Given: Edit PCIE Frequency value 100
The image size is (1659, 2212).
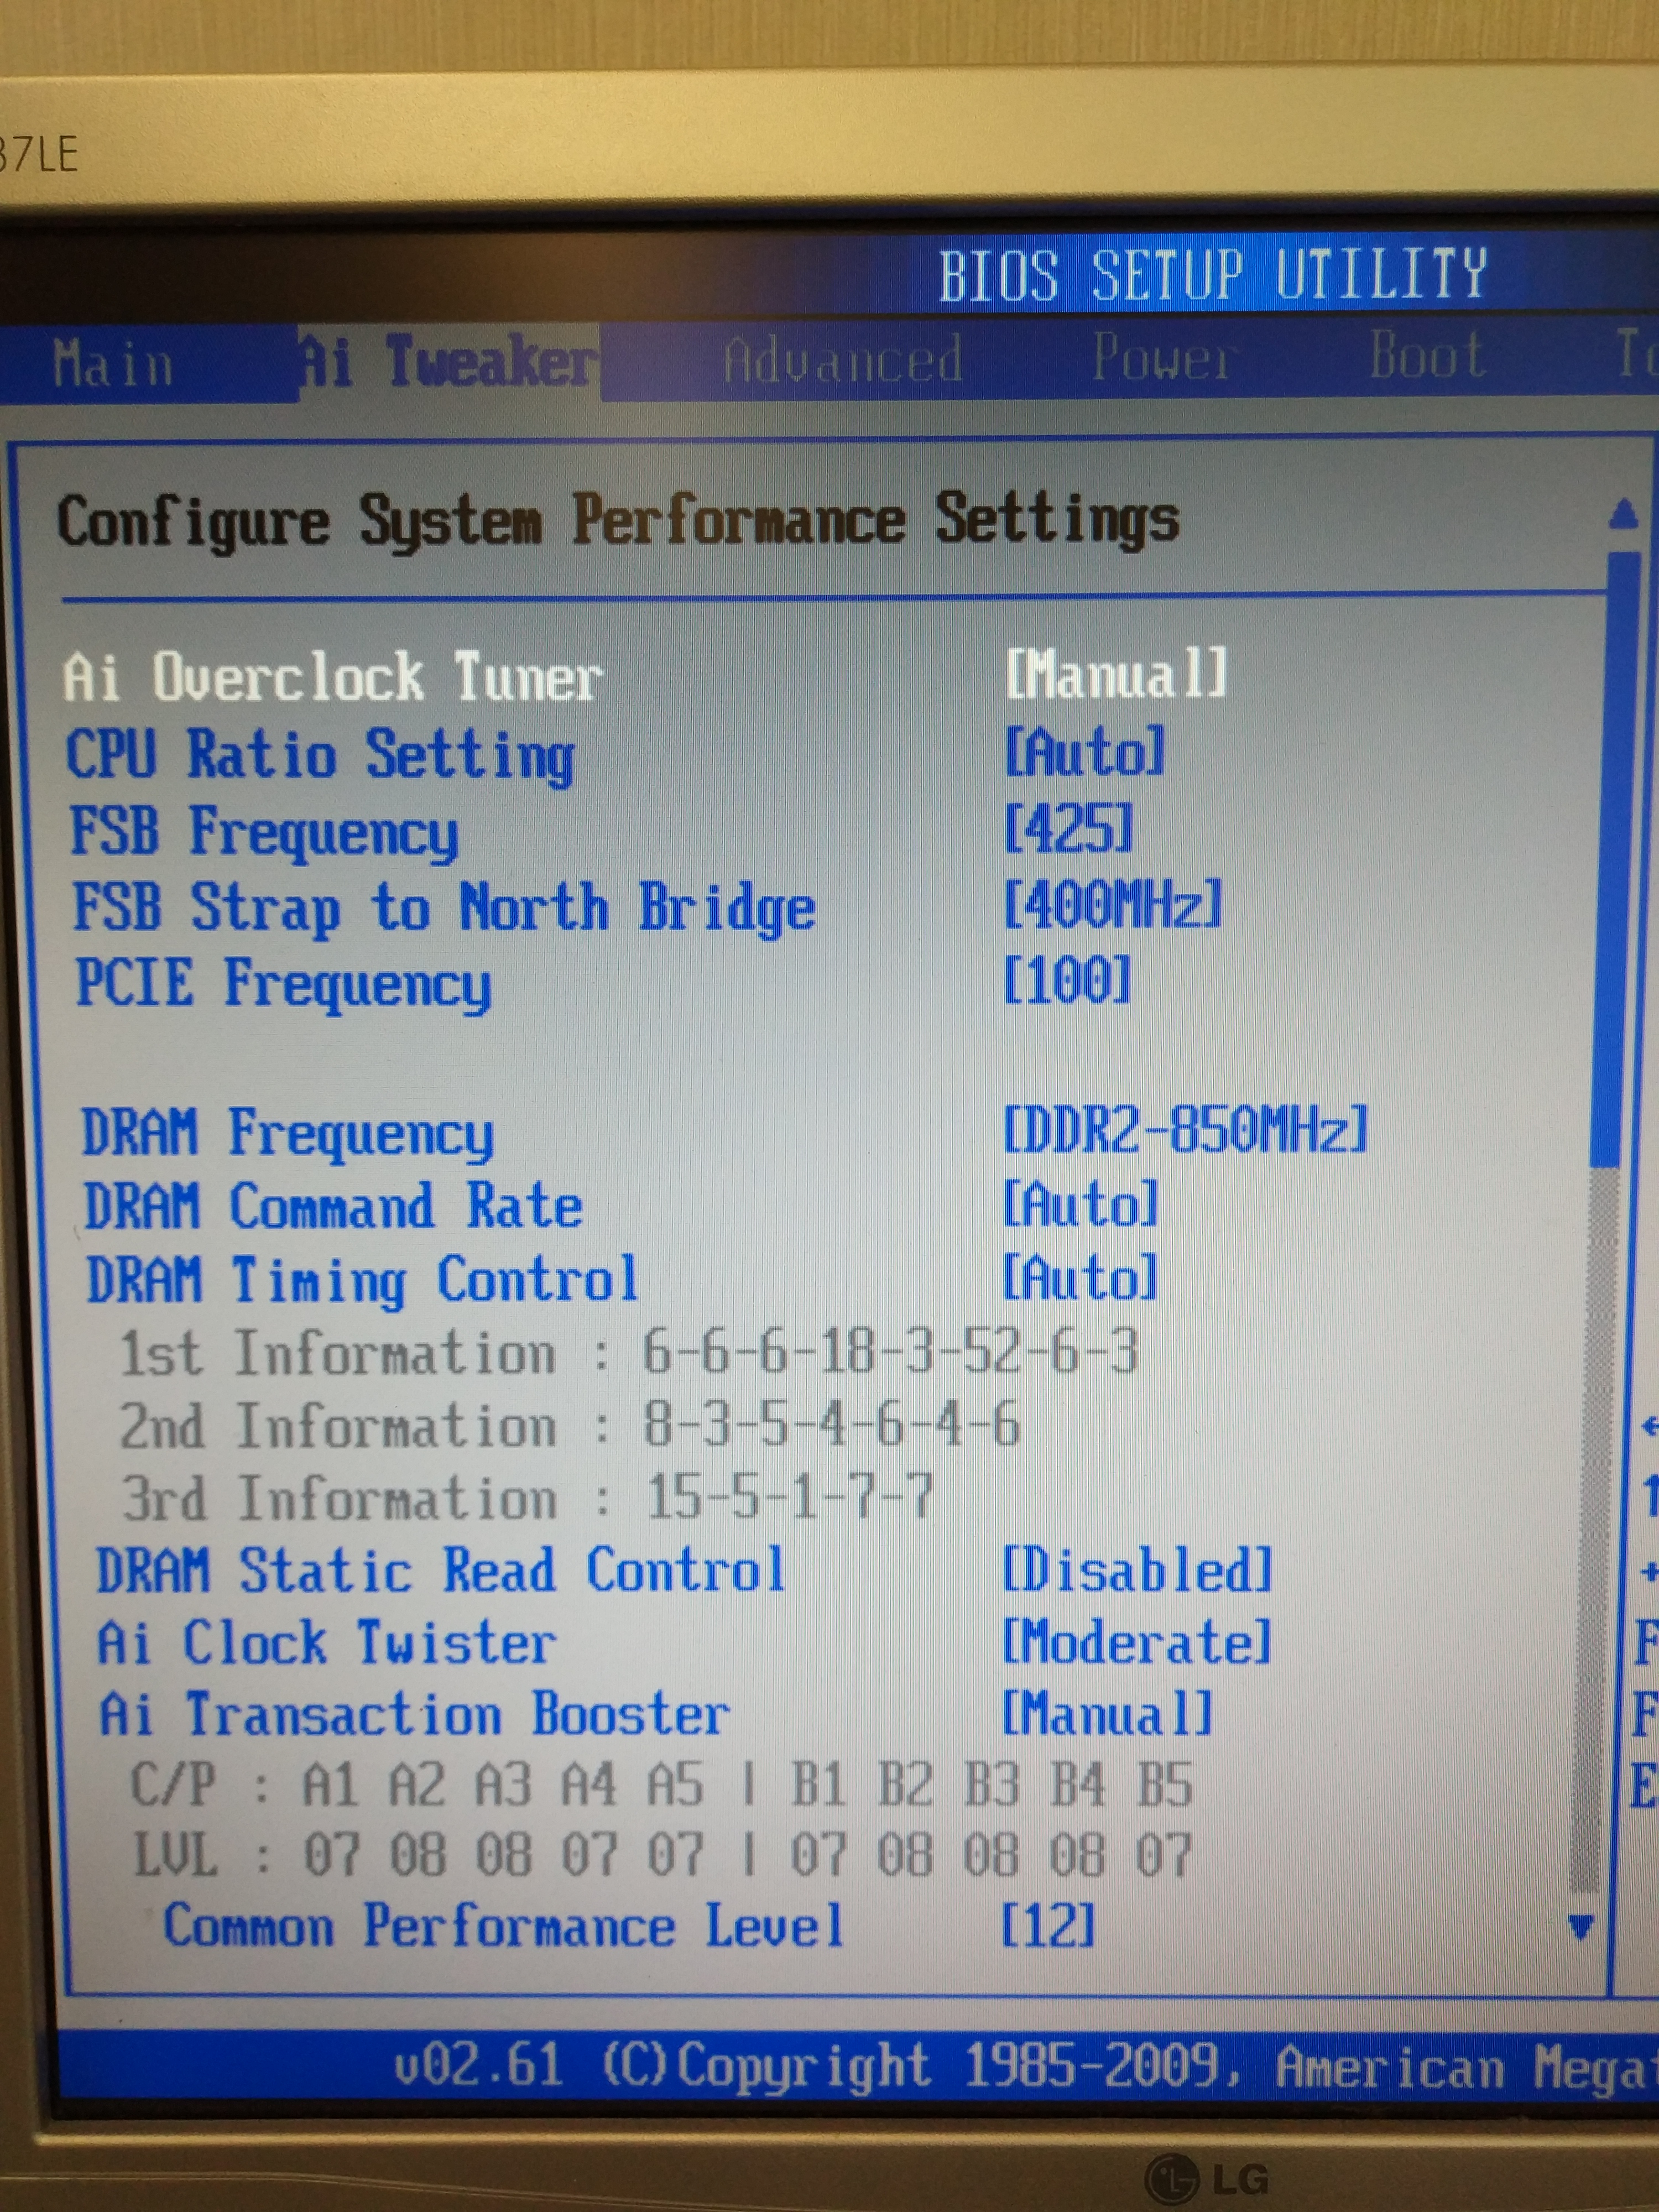Looking at the screenshot, I should 1067,980.
